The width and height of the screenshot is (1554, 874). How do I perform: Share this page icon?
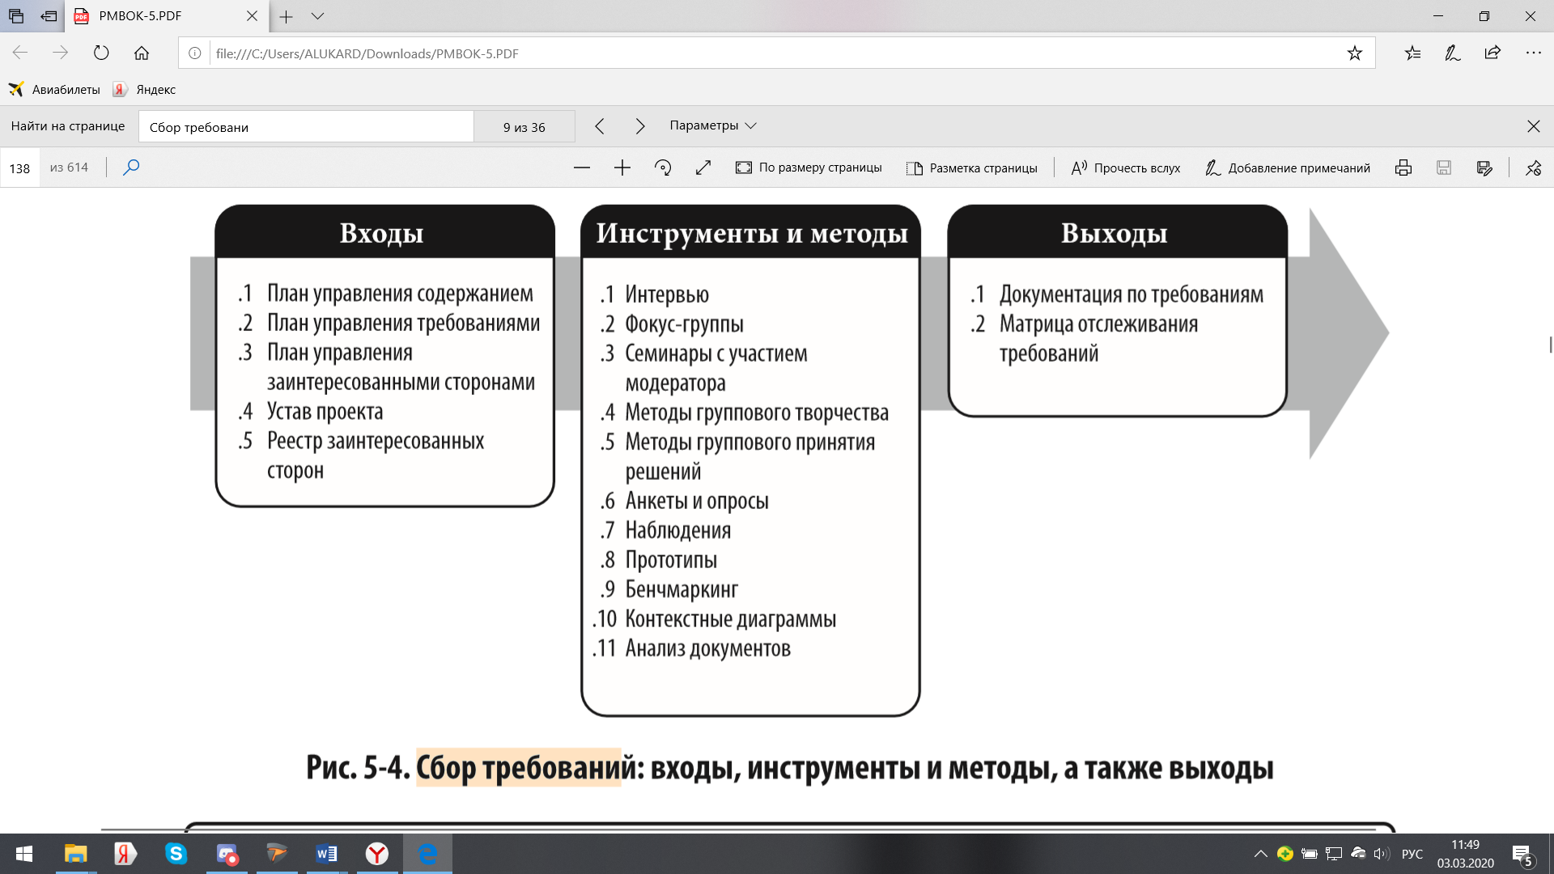pos(1493,53)
